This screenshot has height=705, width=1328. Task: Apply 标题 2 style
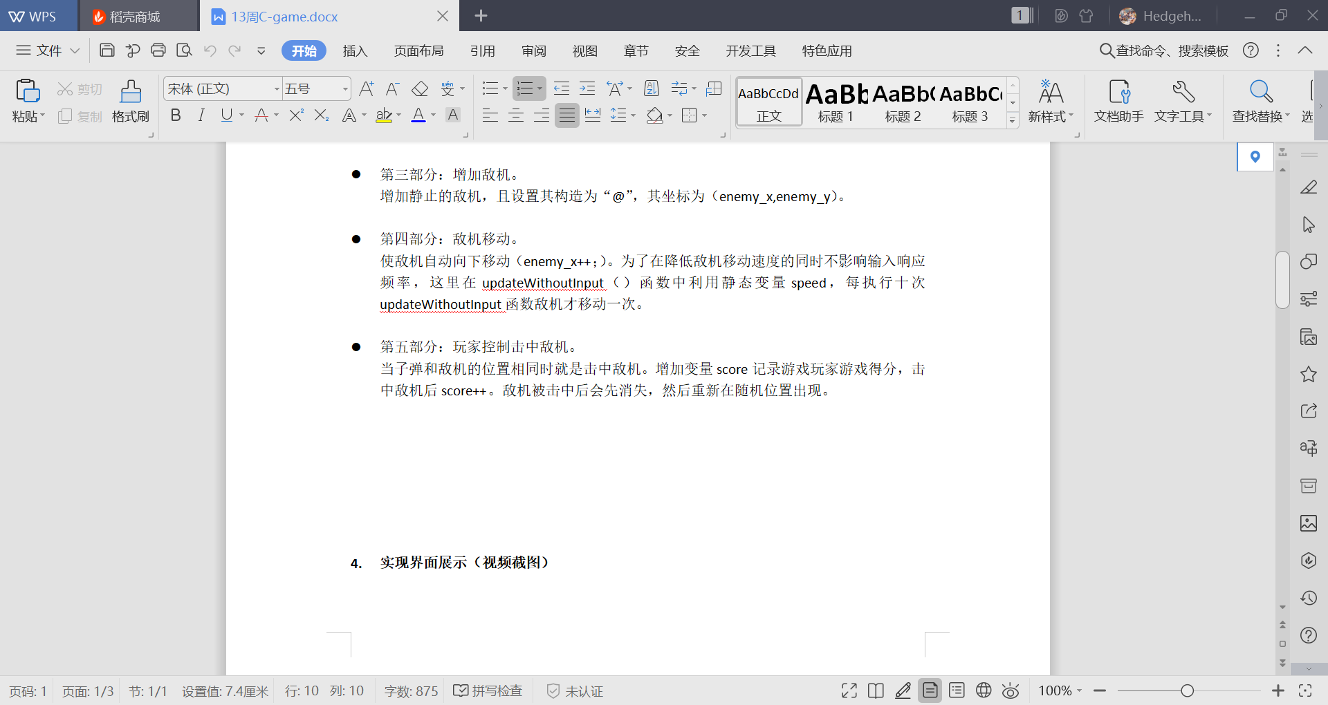click(x=903, y=102)
